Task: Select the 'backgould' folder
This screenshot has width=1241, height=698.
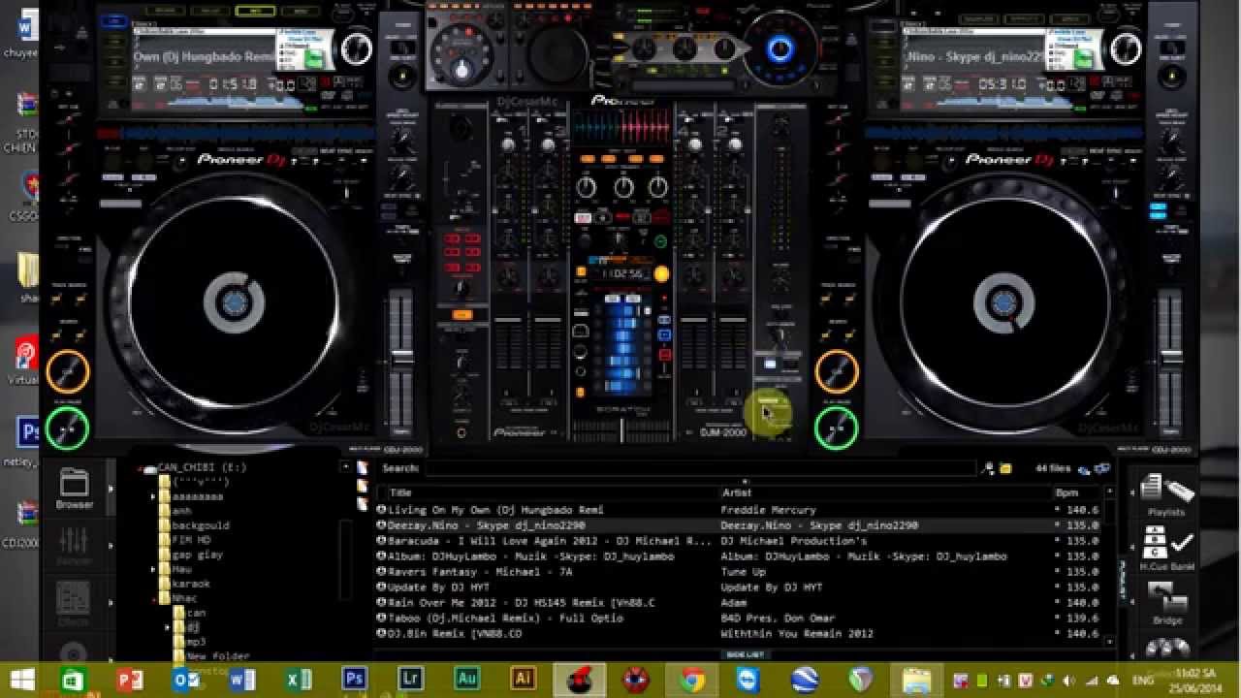Action: click(200, 525)
